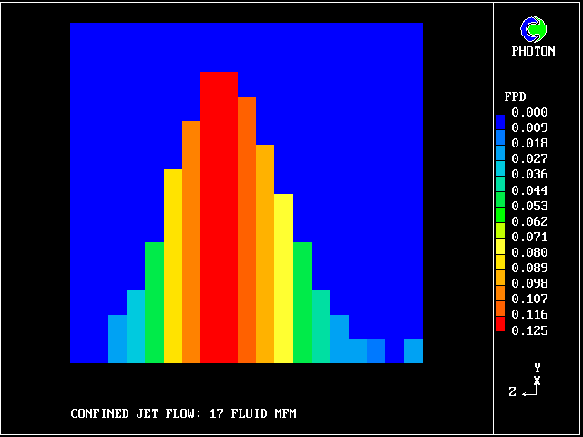Click the green bar on the left side
Screen dimensions: 583x437
point(154,302)
